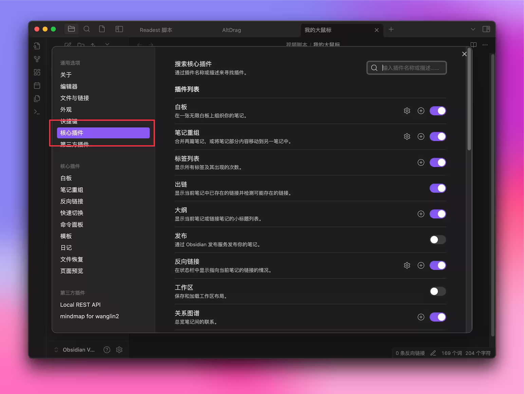Disable the 出链 plugin toggle
The image size is (524, 394).
coord(438,188)
